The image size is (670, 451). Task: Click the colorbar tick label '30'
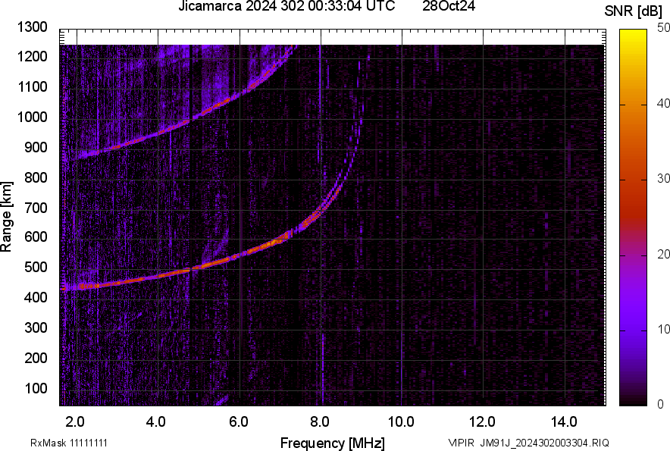[x=664, y=178]
